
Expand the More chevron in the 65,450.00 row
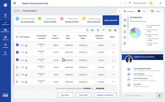pyautogui.click(x=113, y=67)
